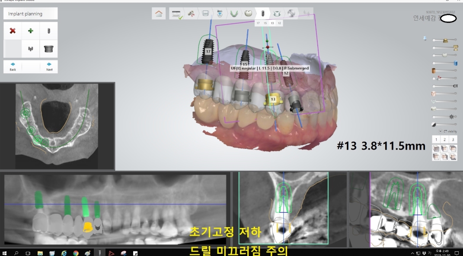Open the scissors trimming workflow step
Screen dimensions: 463x256
tap(191, 13)
